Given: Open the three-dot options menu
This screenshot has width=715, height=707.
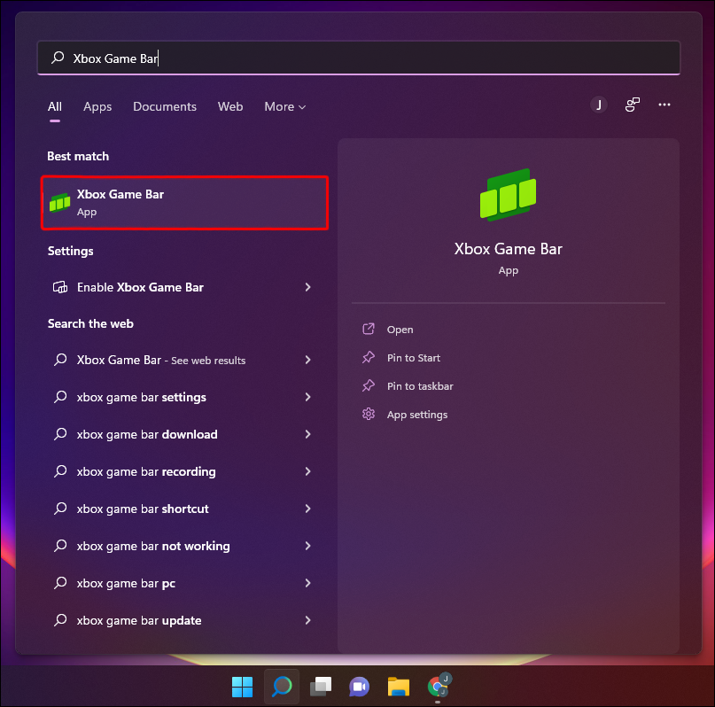Looking at the screenshot, I should [664, 105].
